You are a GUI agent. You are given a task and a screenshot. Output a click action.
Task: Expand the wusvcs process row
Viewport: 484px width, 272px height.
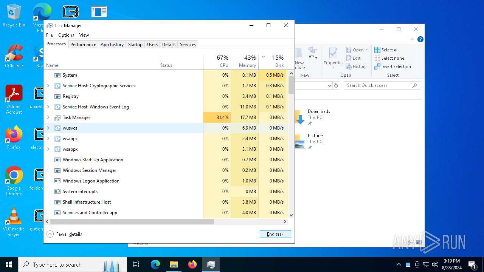coord(48,128)
